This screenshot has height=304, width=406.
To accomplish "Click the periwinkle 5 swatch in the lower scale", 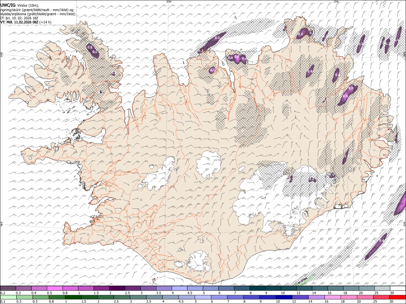I will pos(203,297).
